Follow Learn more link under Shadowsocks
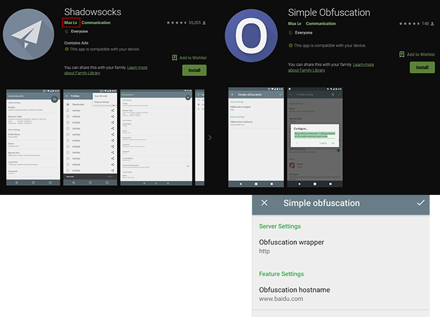Viewport: 440px width, 317px height. 137,67
